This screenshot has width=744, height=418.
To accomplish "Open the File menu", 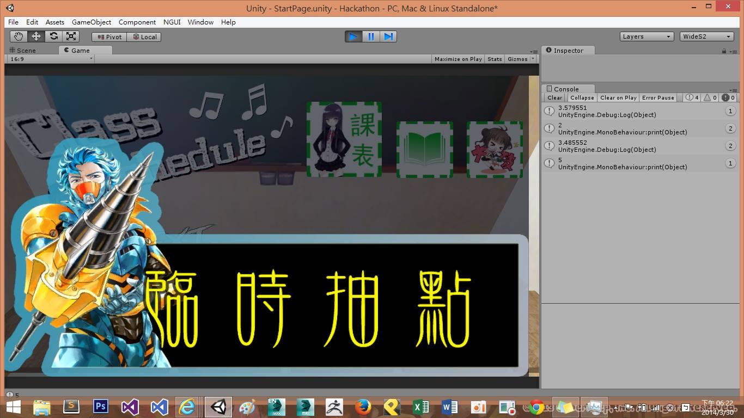I will [x=13, y=22].
